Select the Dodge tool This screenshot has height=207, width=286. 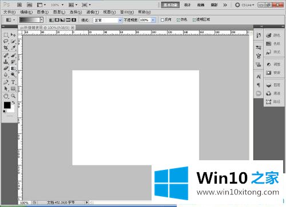[x=13, y=75]
